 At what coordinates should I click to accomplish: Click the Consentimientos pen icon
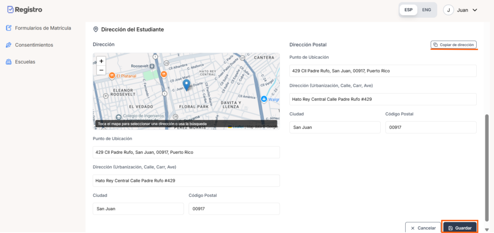pyautogui.click(x=9, y=45)
